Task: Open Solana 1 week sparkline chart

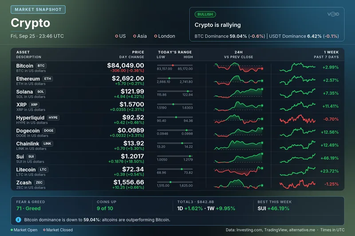Action: (x=297, y=93)
